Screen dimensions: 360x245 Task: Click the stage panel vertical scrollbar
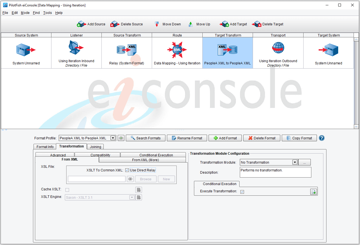click(x=356, y=83)
